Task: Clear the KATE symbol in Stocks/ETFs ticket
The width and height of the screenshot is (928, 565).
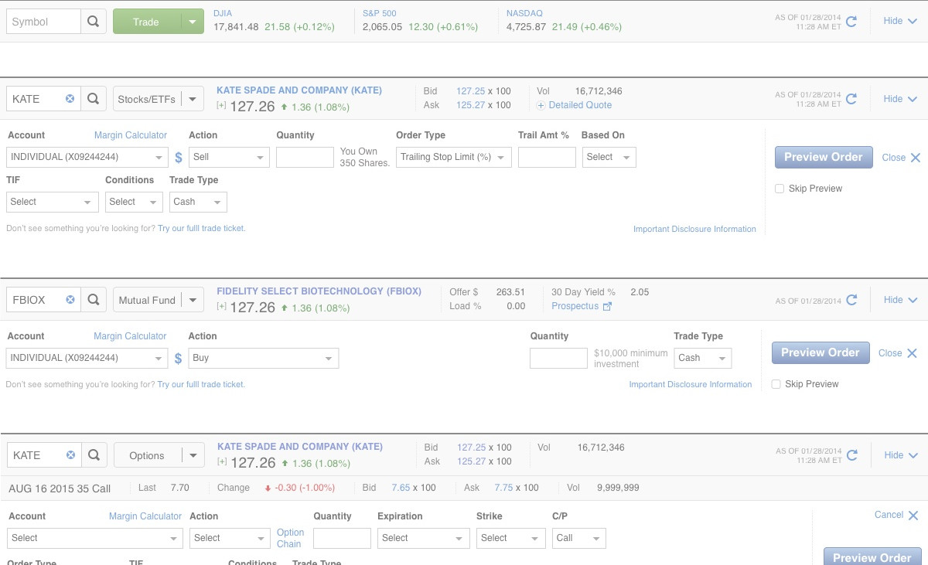Action: click(x=70, y=99)
